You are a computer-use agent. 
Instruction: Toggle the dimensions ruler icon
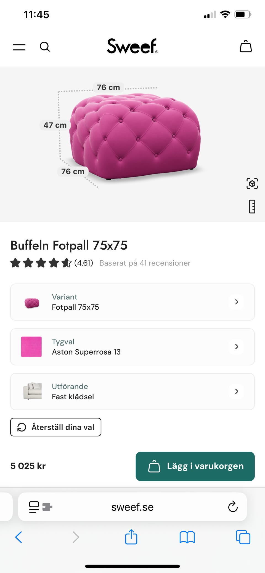tap(252, 207)
